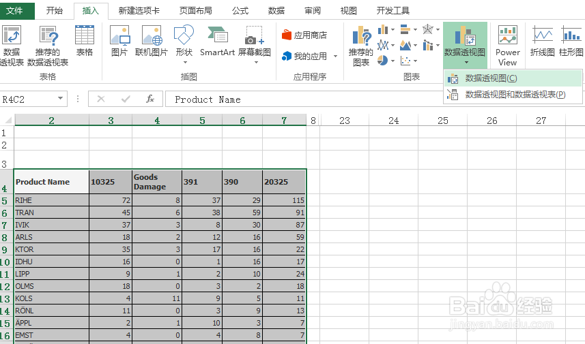Click the cell containing ÄPPL

click(51, 323)
